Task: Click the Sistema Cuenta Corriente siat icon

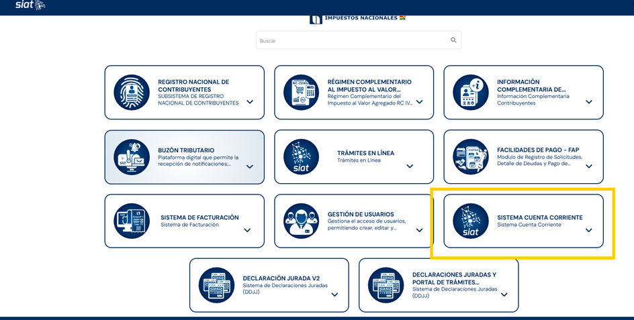Action: (x=471, y=221)
